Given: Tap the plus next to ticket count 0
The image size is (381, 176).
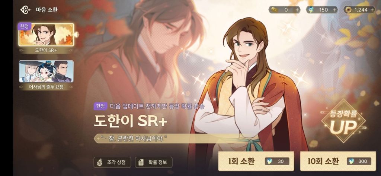Looking at the screenshot, I should pos(297,10).
